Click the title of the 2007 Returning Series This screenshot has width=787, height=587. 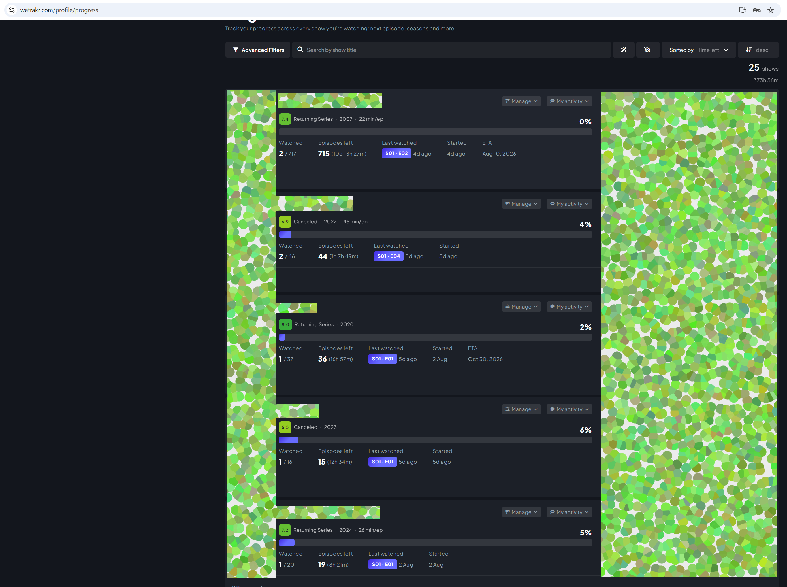tap(330, 101)
